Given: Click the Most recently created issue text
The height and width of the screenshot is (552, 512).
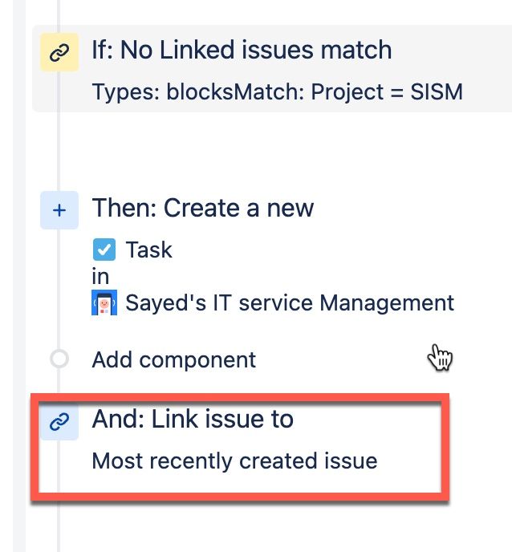Looking at the screenshot, I should (234, 461).
